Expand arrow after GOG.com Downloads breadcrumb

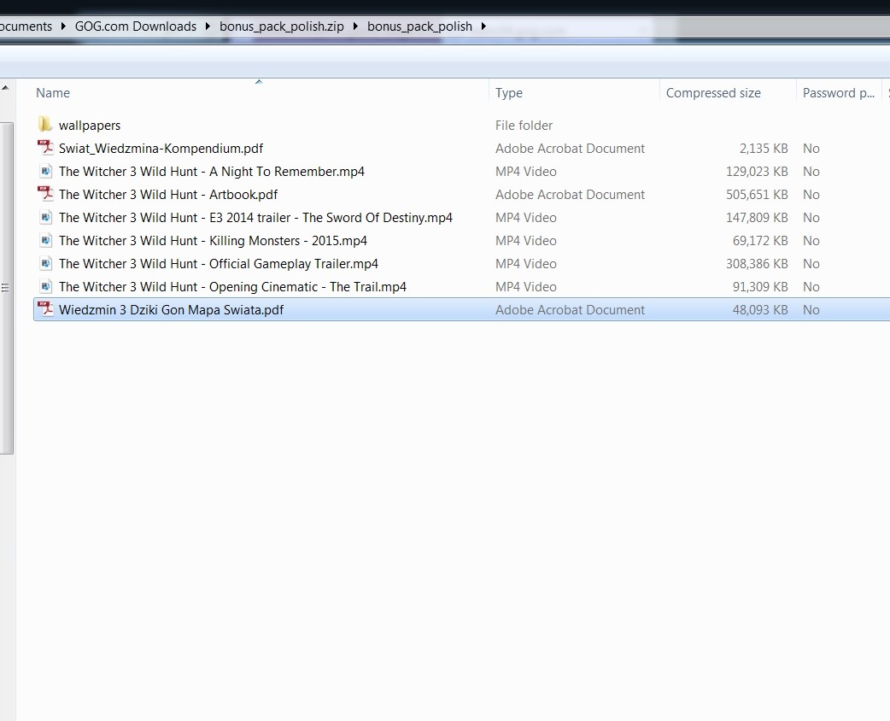tap(208, 26)
